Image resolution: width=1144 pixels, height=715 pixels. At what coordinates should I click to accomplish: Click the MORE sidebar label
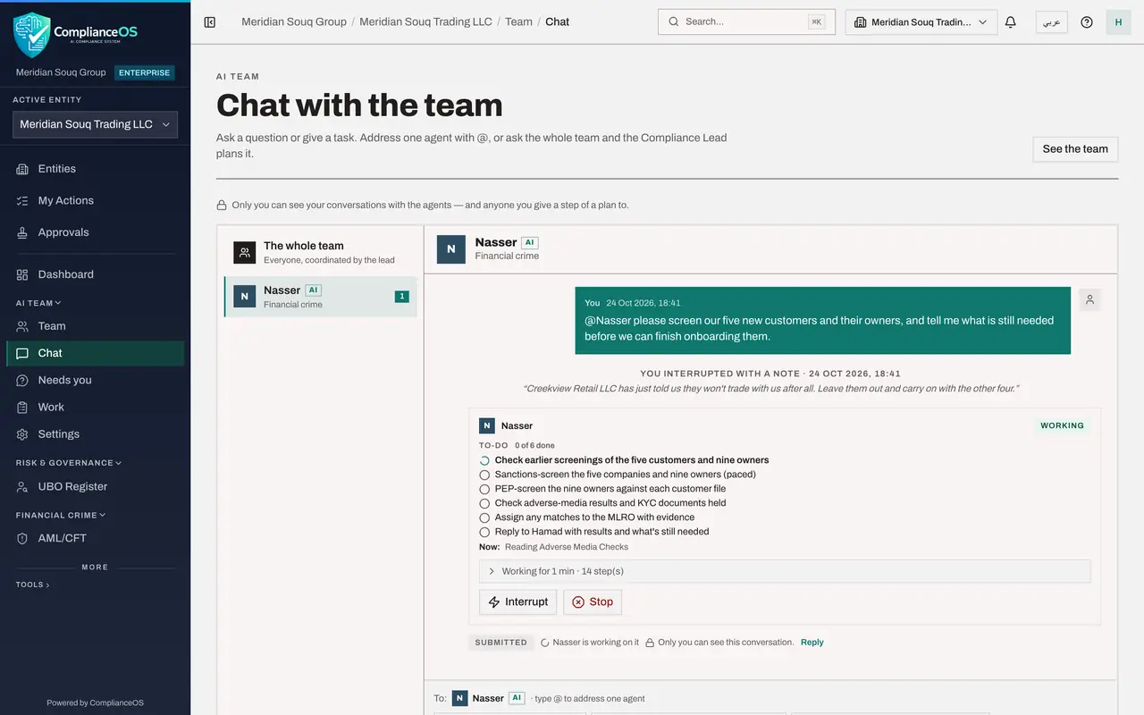(x=95, y=568)
